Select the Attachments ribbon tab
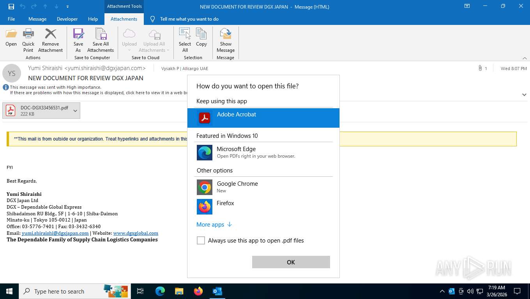The width and height of the screenshot is (530, 299). coord(124,19)
